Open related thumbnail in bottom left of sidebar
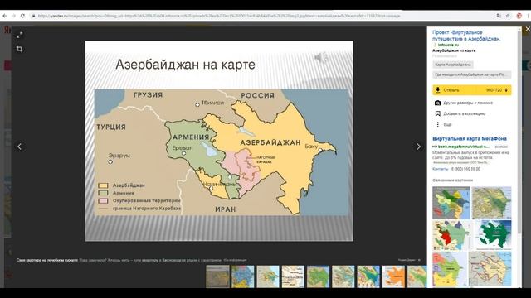The image size is (531, 298). click(450, 269)
